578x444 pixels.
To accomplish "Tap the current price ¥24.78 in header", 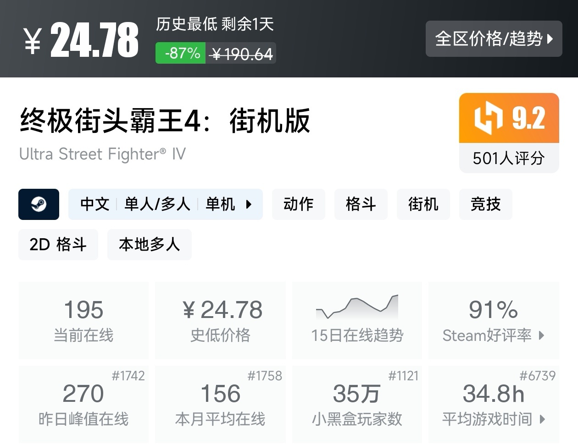I will (x=81, y=40).
